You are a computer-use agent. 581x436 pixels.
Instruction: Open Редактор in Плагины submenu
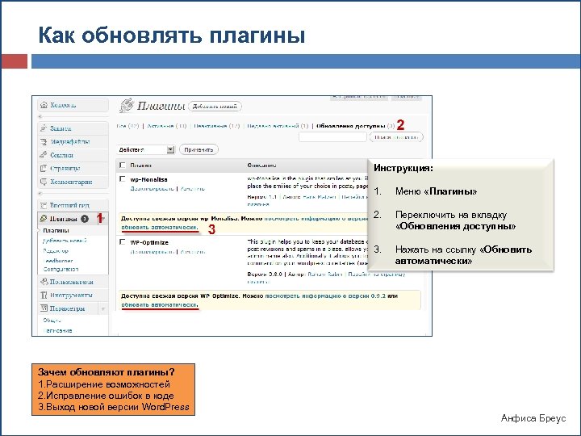click(56, 251)
